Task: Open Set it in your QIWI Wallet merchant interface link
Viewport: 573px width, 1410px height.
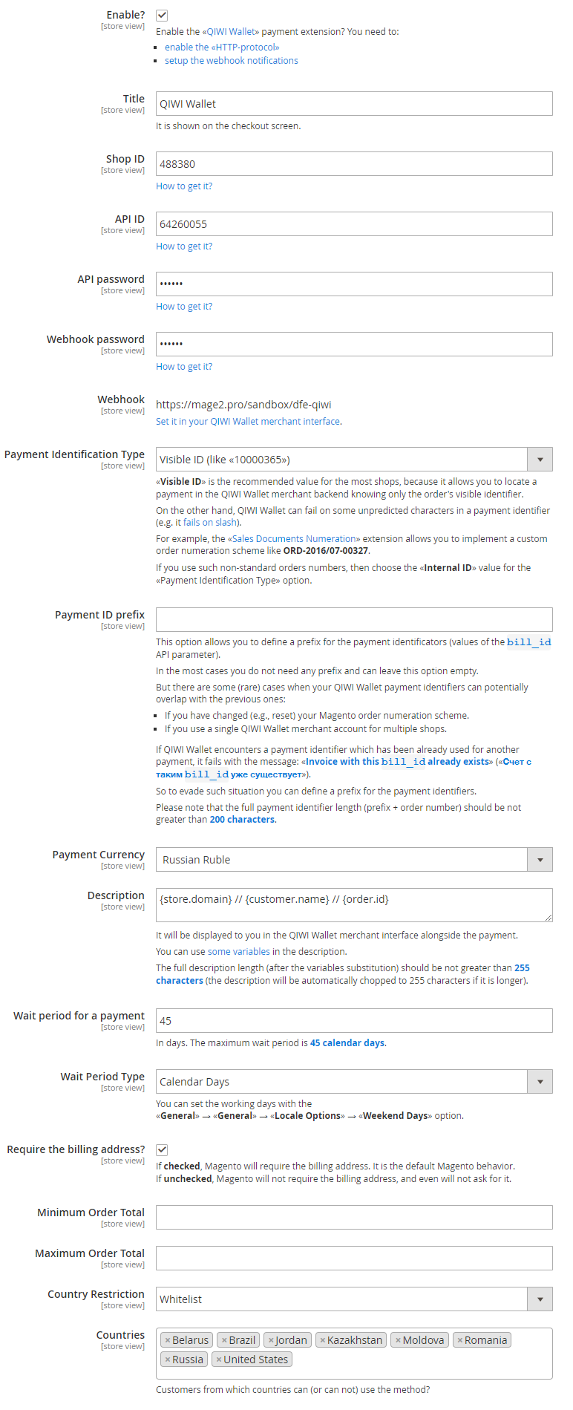Action: pyautogui.click(x=248, y=422)
